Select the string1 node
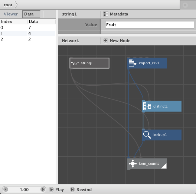196x194 pixels. tap(89, 63)
